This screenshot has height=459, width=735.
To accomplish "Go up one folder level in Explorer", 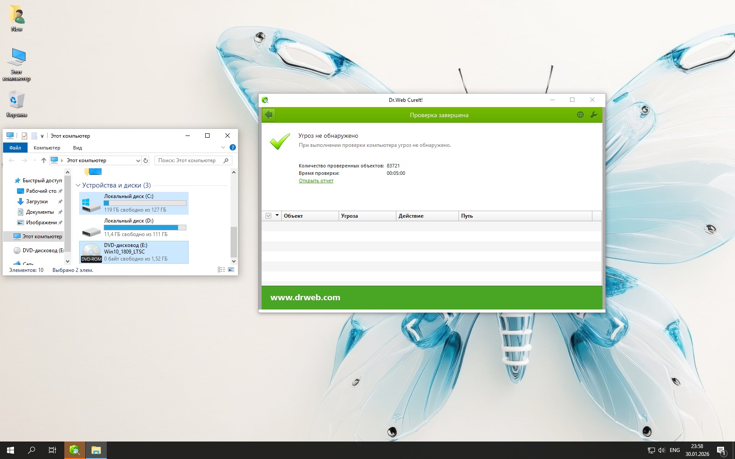I will (44, 160).
